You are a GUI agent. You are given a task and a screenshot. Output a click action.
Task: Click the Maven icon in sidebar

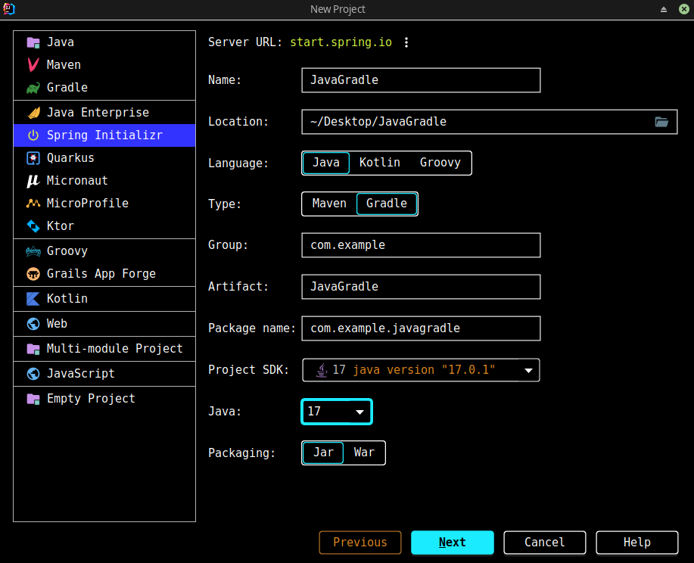tap(33, 65)
